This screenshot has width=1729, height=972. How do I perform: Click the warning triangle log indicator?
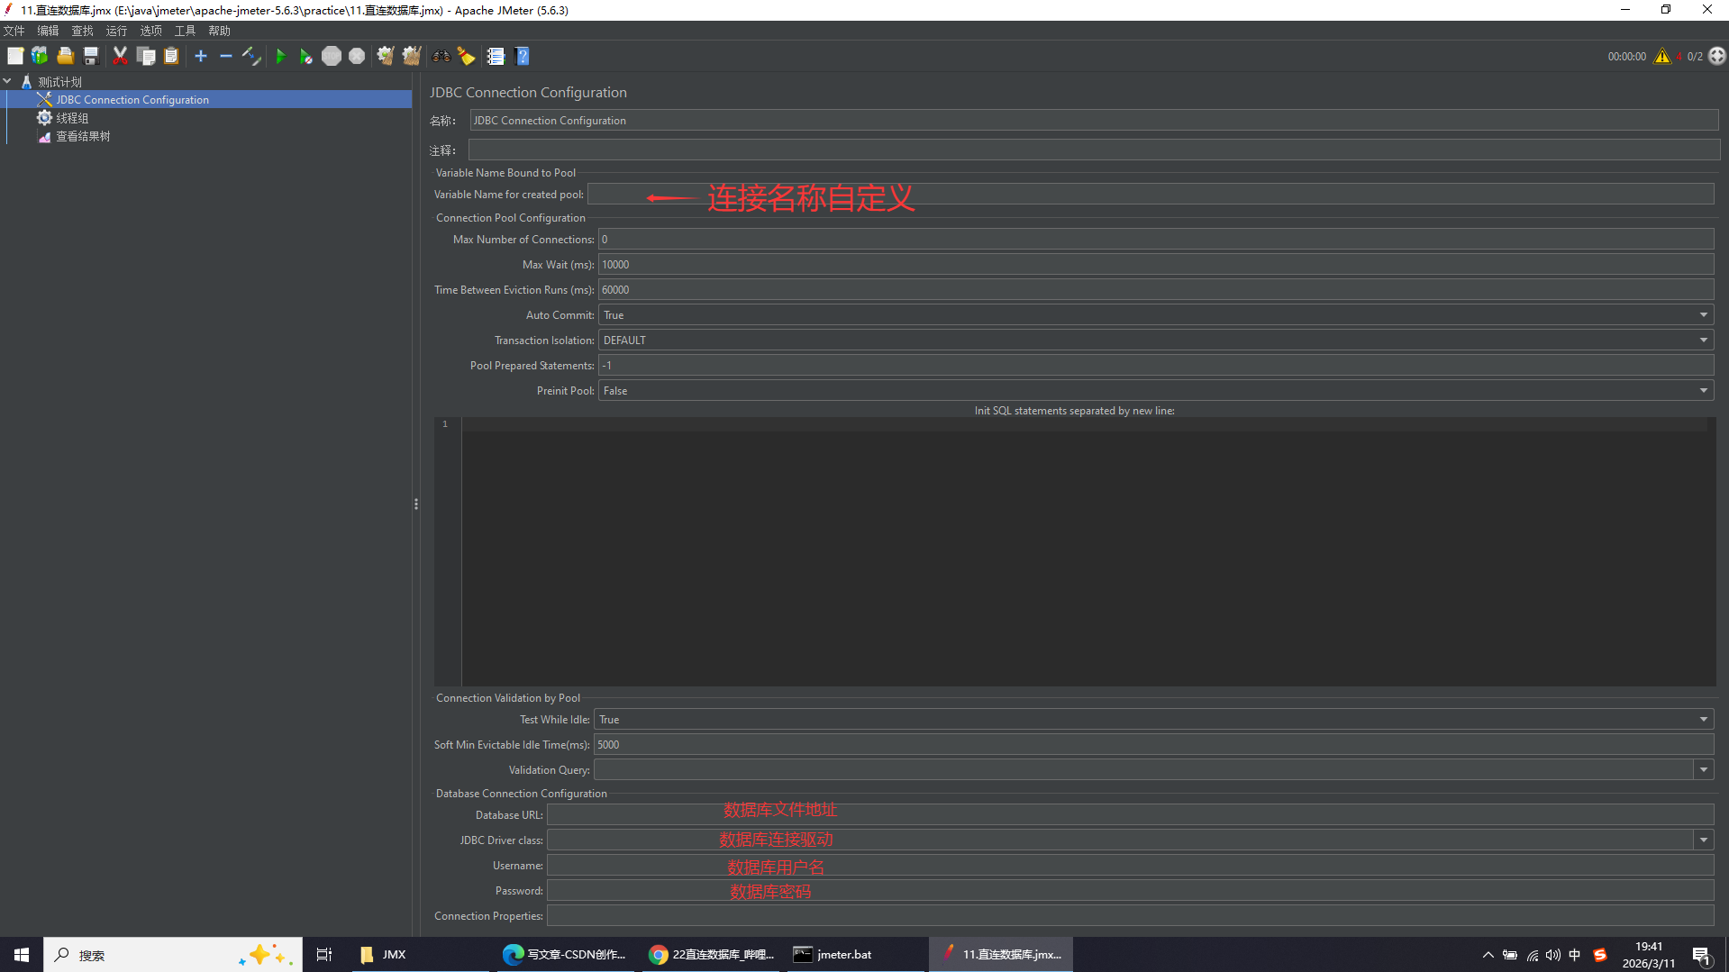(1662, 56)
